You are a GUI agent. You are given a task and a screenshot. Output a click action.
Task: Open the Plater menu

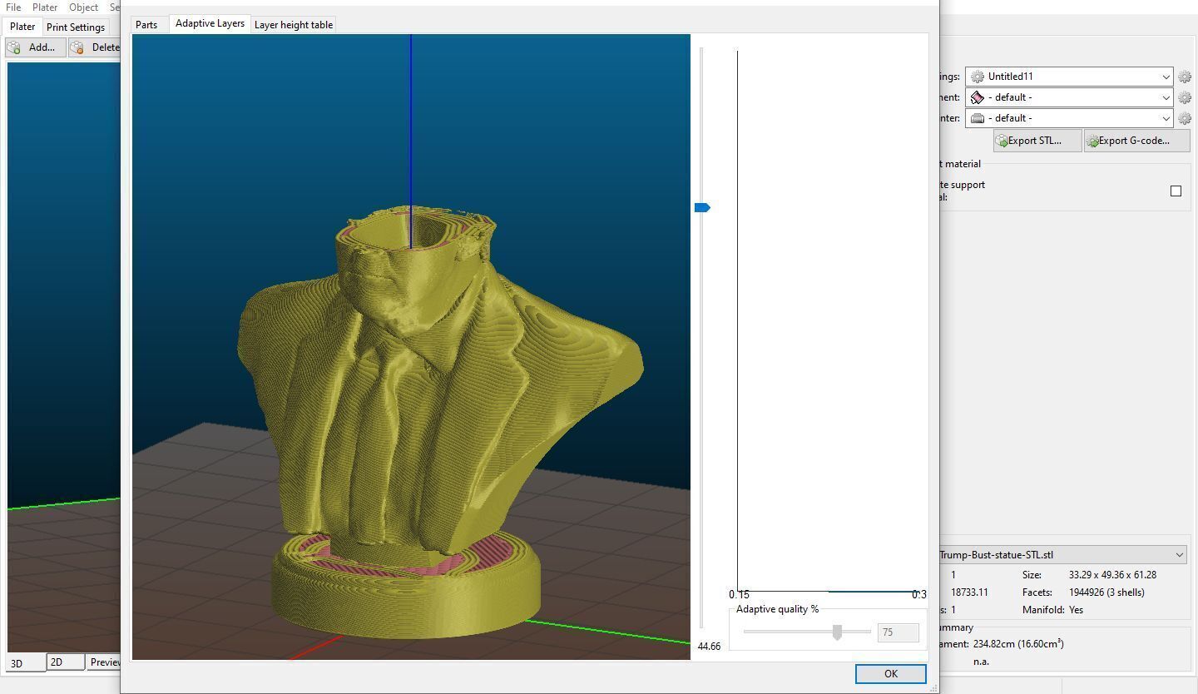(45, 7)
